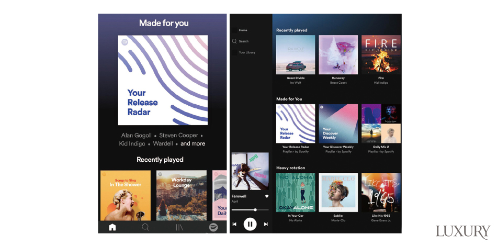Open the Runaway album cover
Viewport: 497px width, 245px height.
click(338, 54)
